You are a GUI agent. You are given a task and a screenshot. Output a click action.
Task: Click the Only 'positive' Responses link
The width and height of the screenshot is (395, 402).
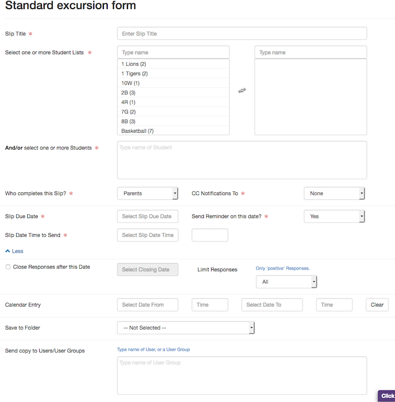pyautogui.click(x=282, y=268)
